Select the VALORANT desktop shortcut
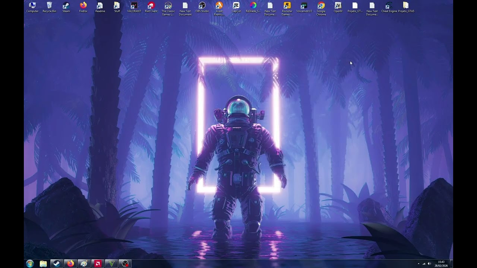The height and width of the screenshot is (268, 477). pyautogui.click(x=134, y=7)
